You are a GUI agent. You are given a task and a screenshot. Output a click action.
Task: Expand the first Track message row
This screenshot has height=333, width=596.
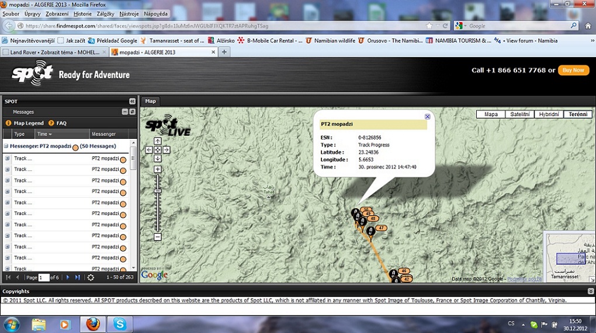click(8, 159)
